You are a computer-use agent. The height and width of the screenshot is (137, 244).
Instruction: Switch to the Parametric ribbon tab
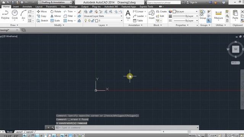click(51, 6)
